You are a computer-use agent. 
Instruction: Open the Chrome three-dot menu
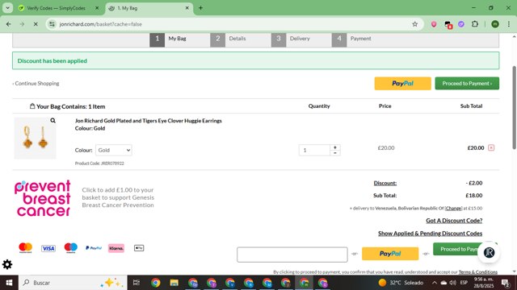(508, 24)
